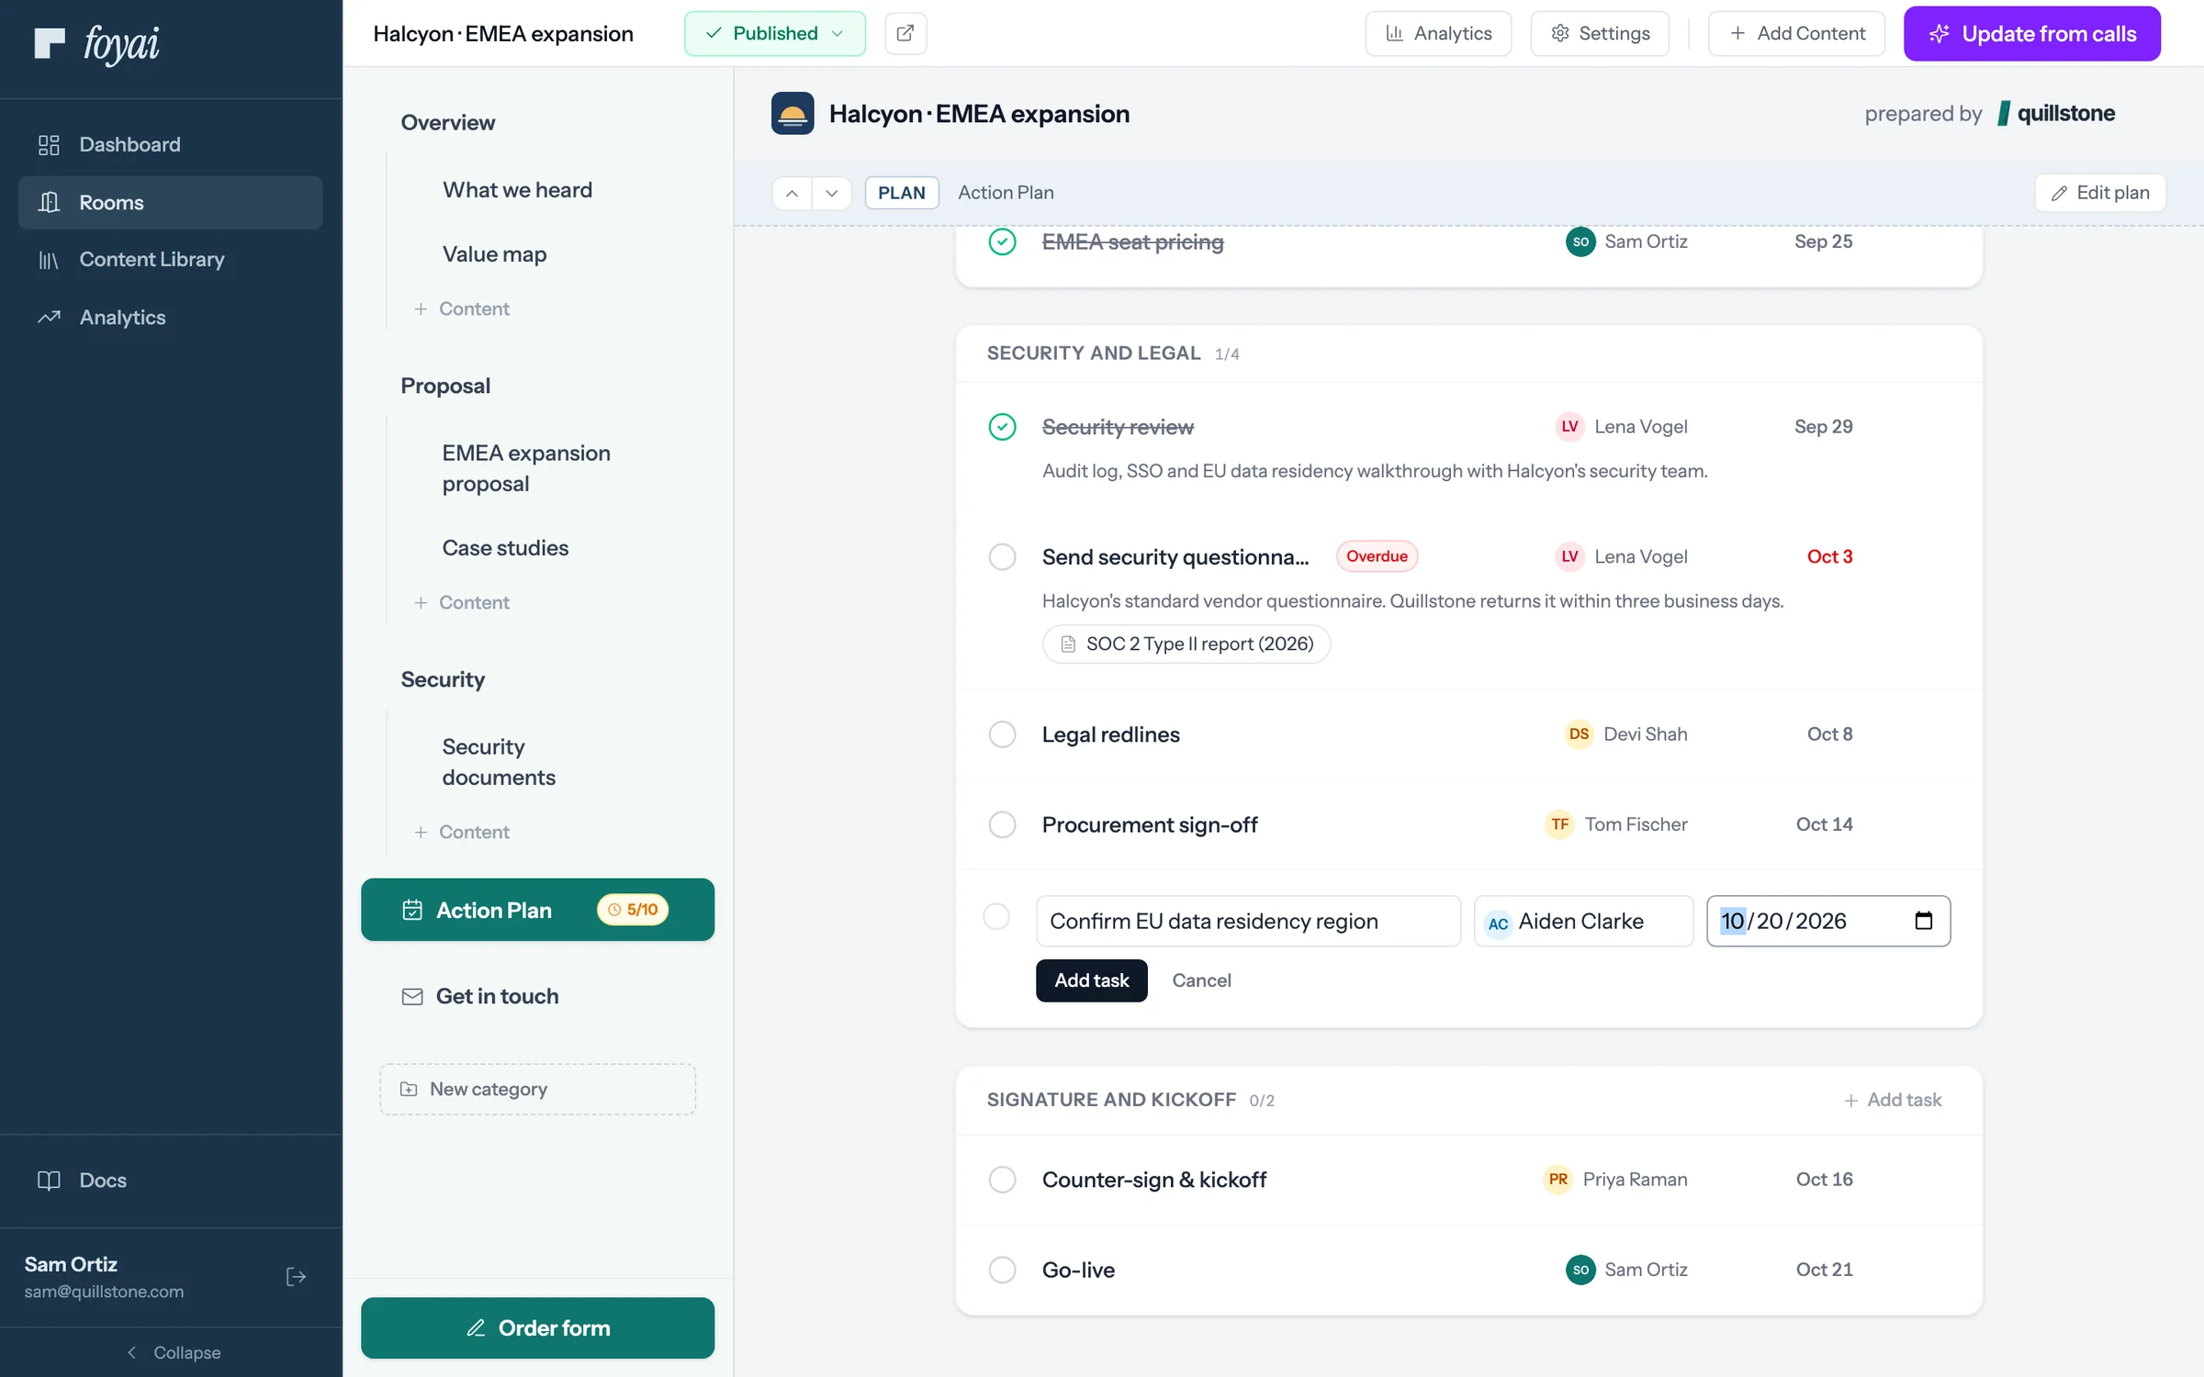Image resolution: width=2204 pixels, height=1377 pixels.
Task: Click Edit plan button
Action: tap(2100, 193)
